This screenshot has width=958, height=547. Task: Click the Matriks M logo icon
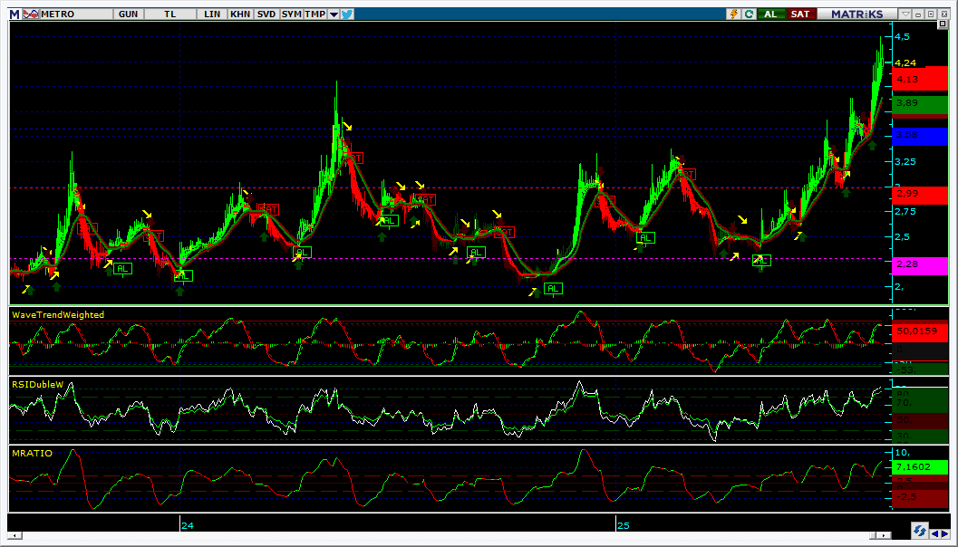coord(15,14)
